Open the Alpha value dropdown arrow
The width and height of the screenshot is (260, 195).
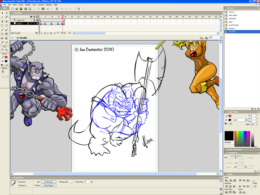tap(257, 124)
